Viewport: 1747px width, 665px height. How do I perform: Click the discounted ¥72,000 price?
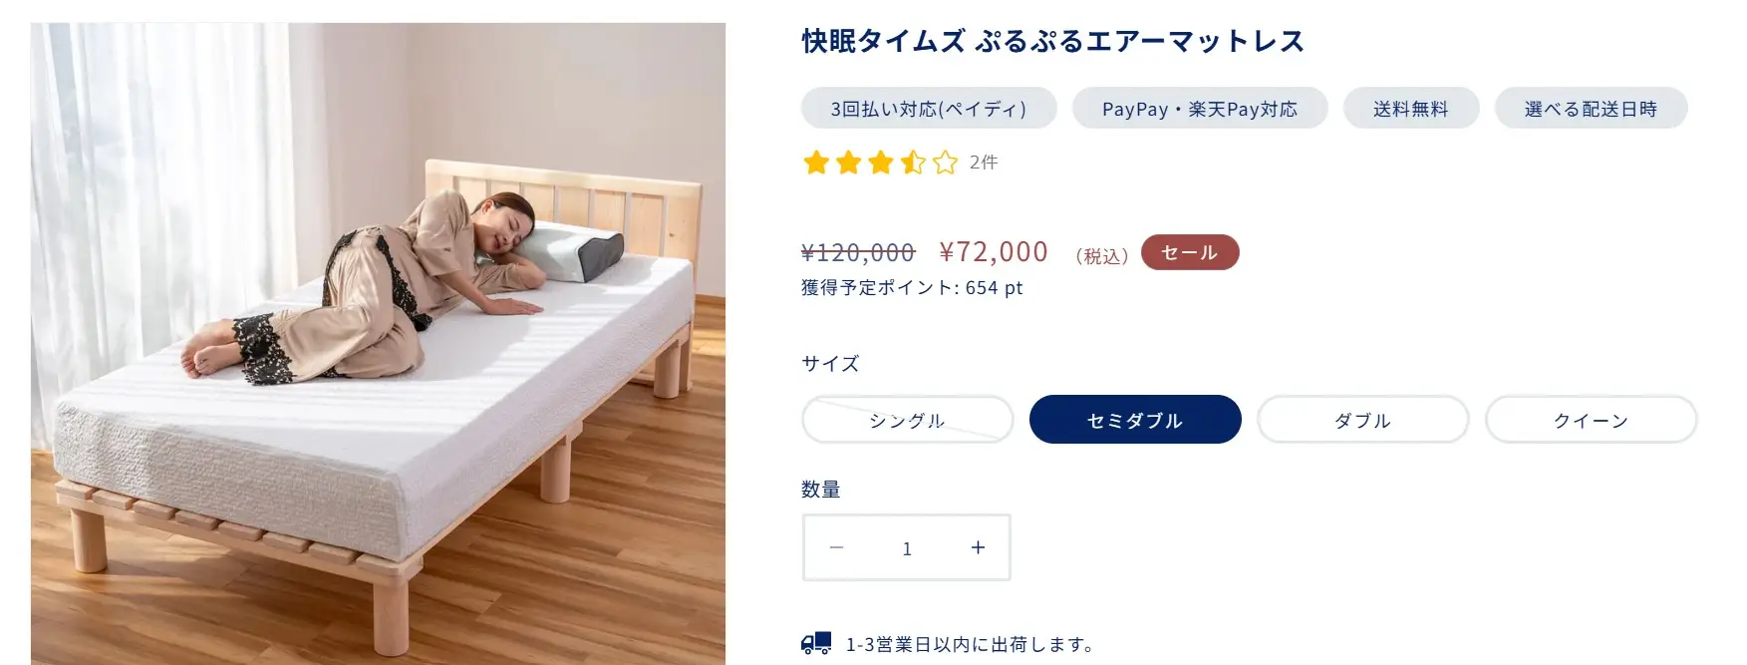[994, 251]
